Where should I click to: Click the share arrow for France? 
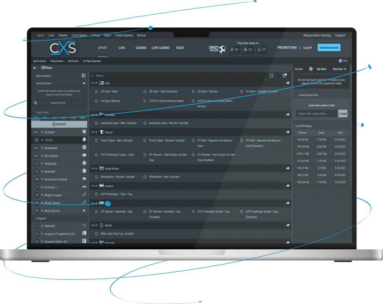click(288, 132)
